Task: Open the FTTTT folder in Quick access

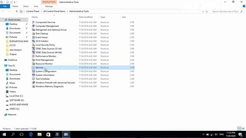Action: click(12, 46)
